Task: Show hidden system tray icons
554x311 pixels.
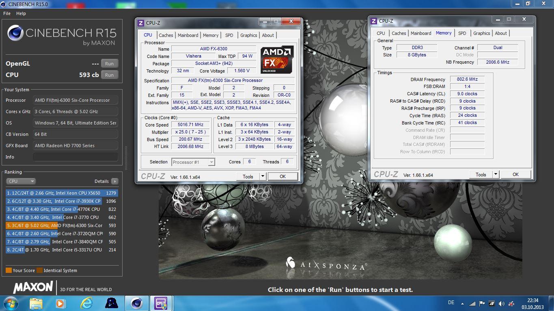Action: (x=462, y=303)
